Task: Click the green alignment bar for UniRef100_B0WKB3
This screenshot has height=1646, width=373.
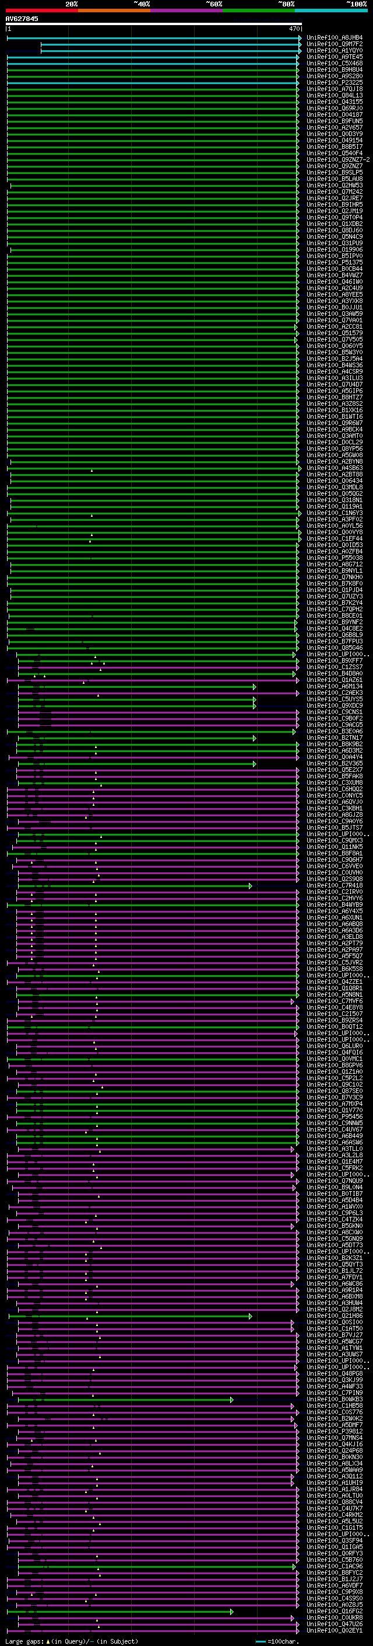Action: coord(126,1400)
